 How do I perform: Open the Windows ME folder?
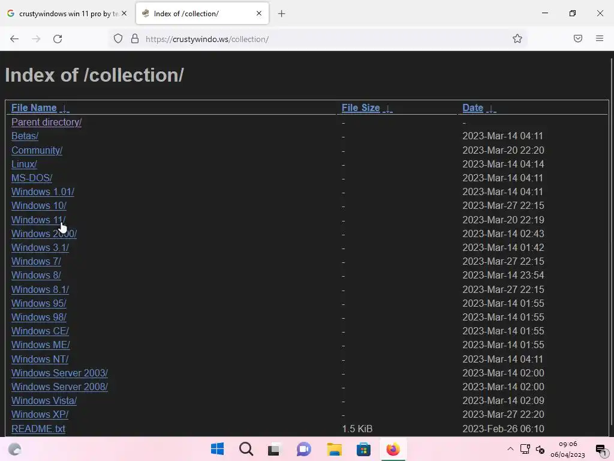pos(41,345)
